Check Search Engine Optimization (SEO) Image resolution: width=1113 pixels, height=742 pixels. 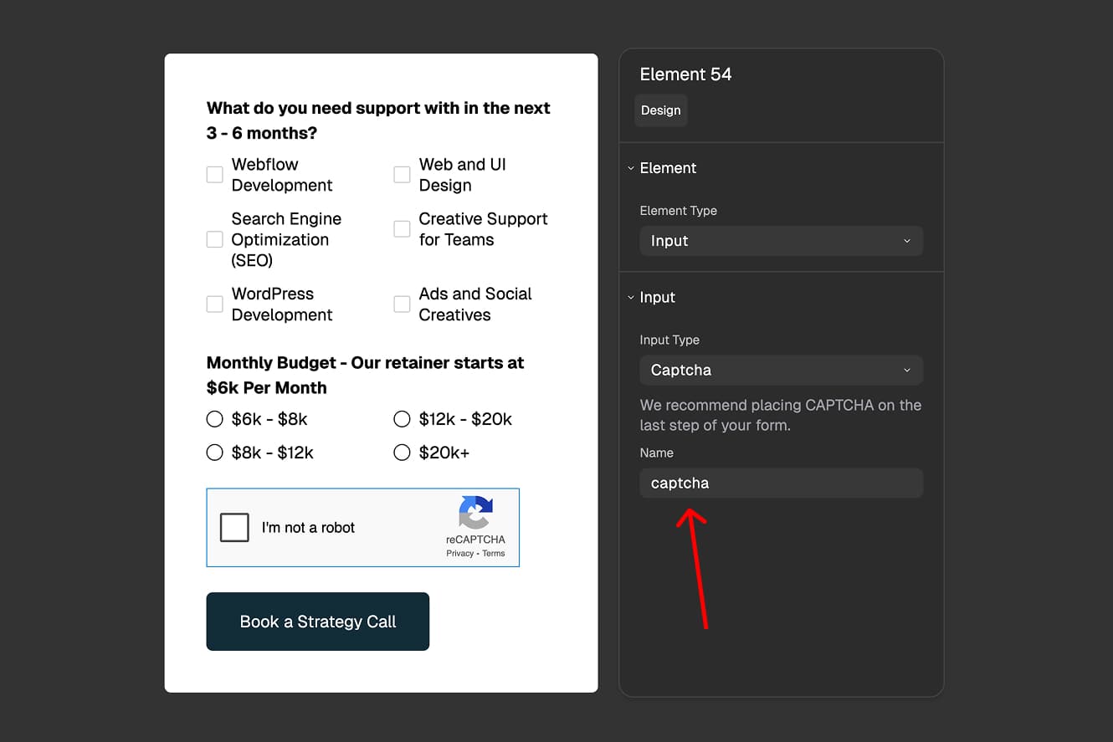click(x=214, y=239)
